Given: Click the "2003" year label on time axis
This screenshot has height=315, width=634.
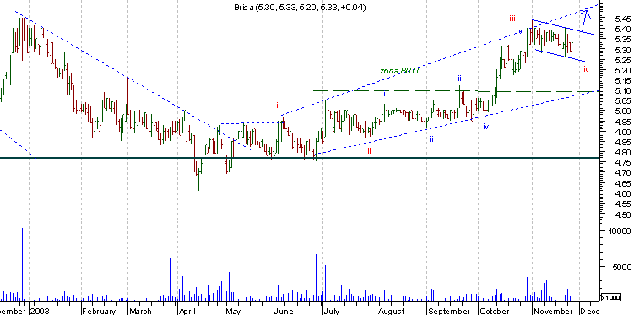Looking at the screenshot, I should pos(40,311).
